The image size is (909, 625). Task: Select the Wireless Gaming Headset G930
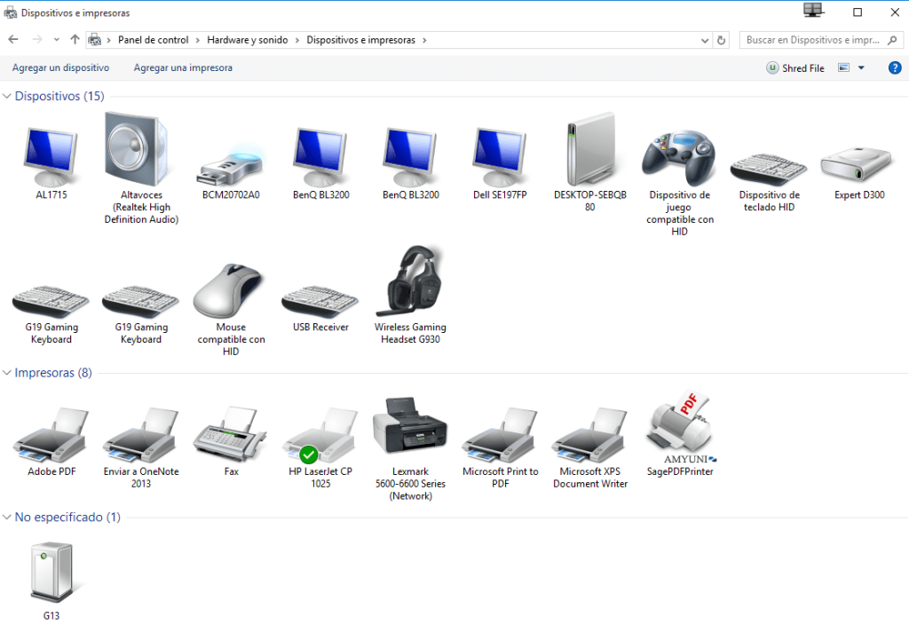tap(410, 295)
